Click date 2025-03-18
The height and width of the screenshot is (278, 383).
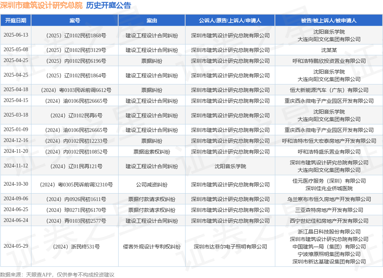pyautogui.click(x=16, y=115)
